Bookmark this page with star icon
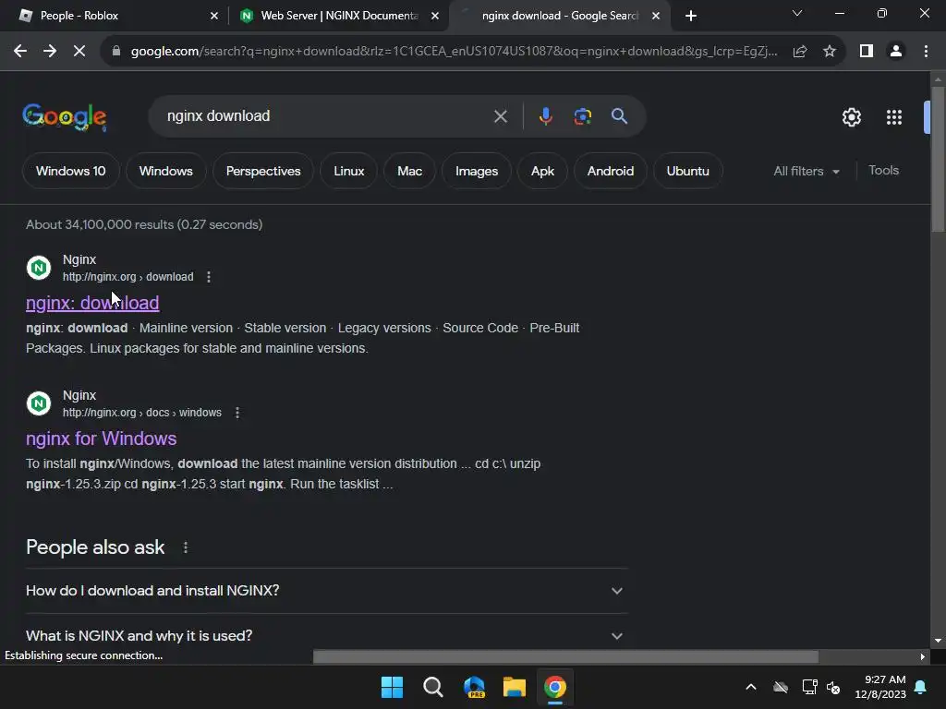946x709 pixels. 830,52
